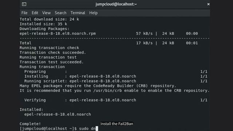Click the 'Total download size: 24 k' line
Image resolution: width=233 pixels, height=131 pixels.
[49, 19]
